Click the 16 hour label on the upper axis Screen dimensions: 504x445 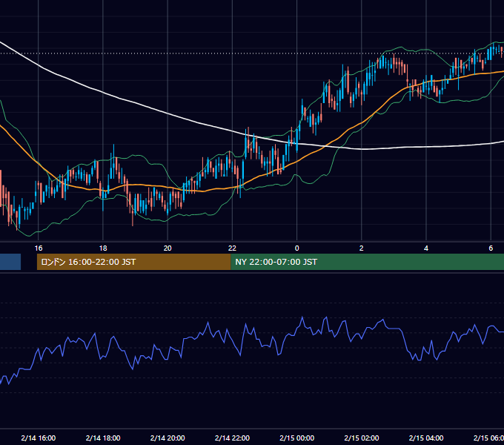point(39,248)
